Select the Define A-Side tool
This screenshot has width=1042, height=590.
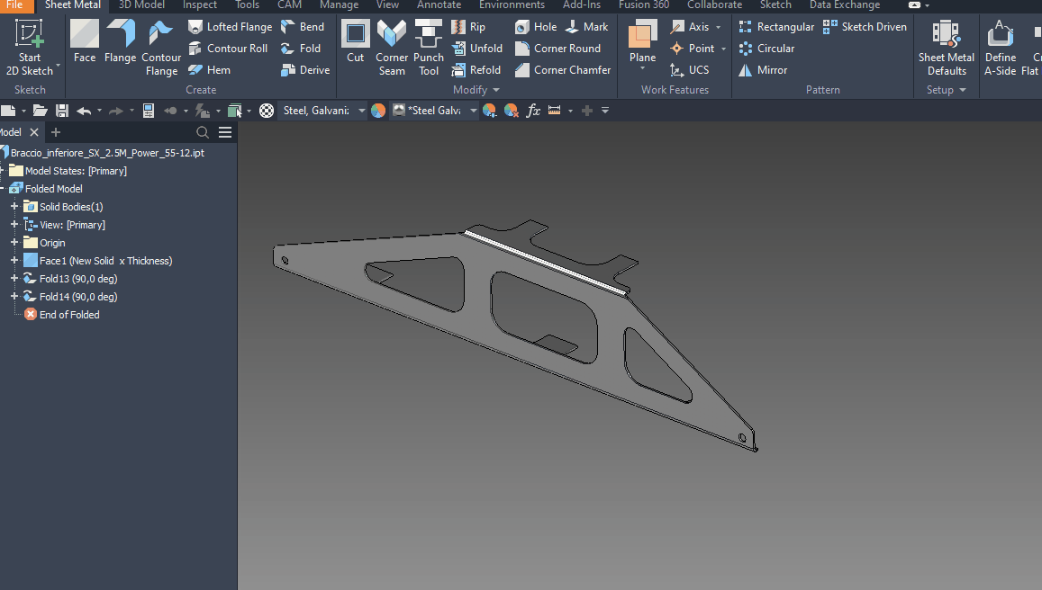tap(1000, 45)
